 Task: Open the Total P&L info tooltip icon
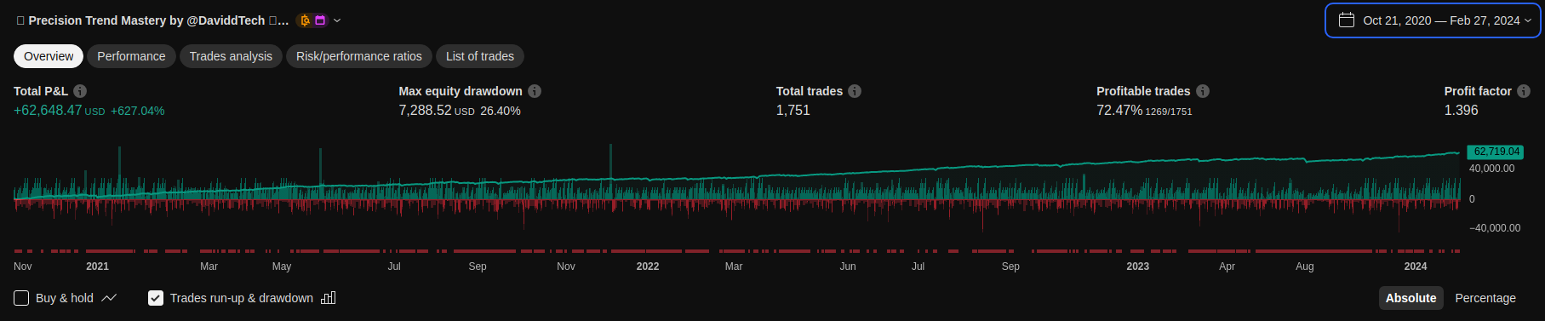[x=80, y=91]
